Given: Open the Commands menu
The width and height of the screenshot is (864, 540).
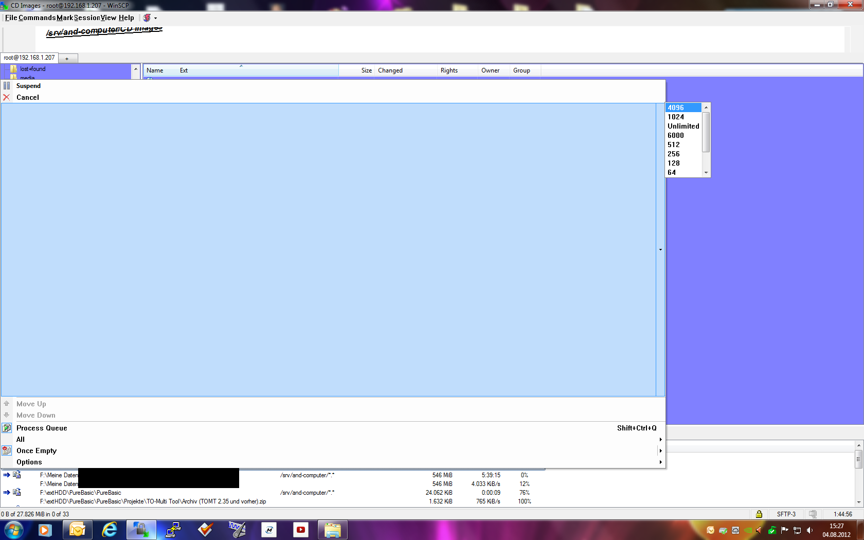Looking at the screenshot, I should tap(37, 18).
